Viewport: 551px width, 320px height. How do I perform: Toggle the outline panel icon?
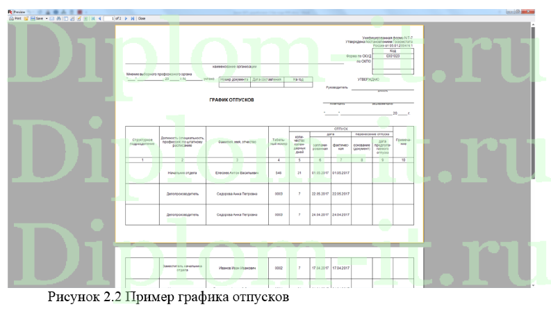pyautogui.click(x=66, y=18)
